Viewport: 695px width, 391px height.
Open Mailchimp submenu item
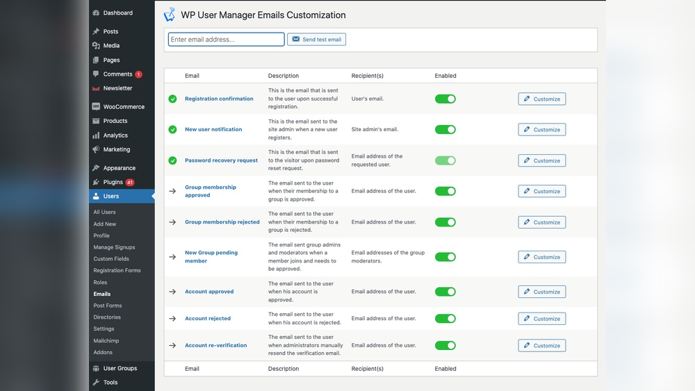[x=106, y=341]
